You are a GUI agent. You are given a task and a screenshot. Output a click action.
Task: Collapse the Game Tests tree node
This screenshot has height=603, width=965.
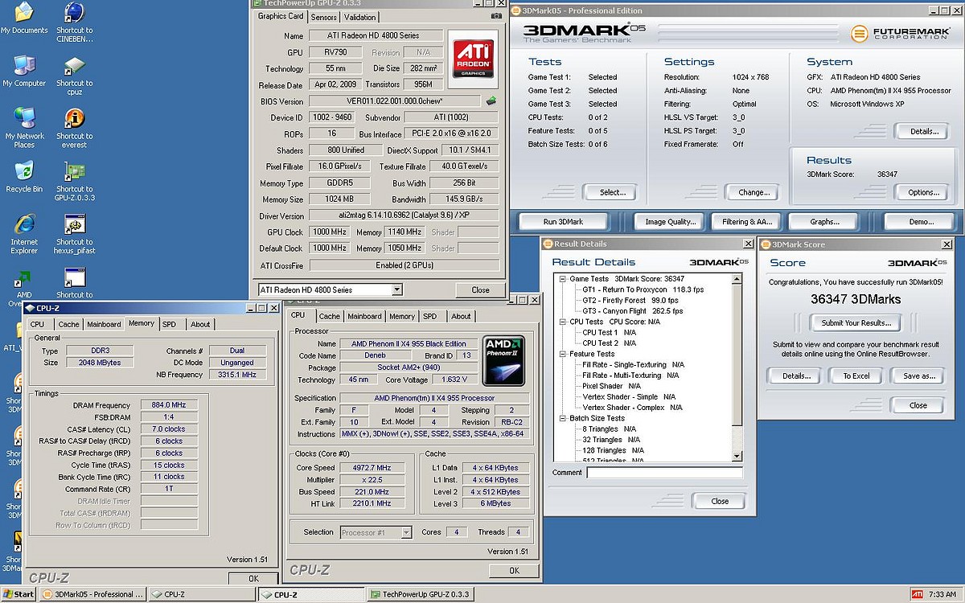(562, 279)
